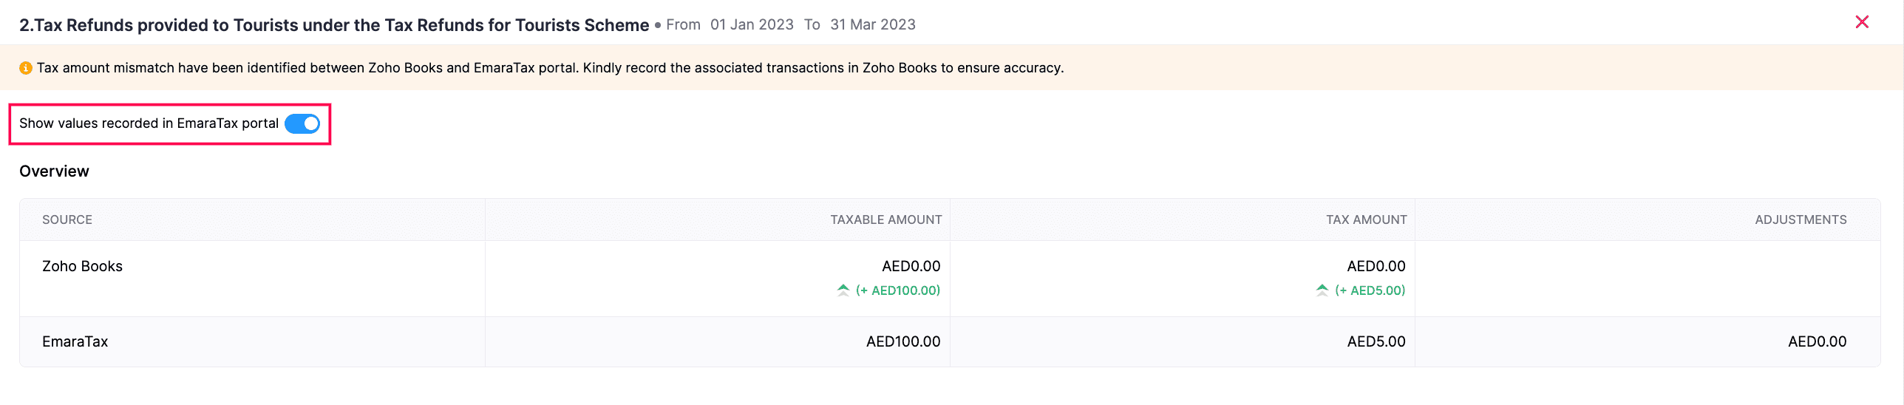Click the (+ AED100.00) taxable difference text
The image size is (1904, 405).
click(x=898, y=290)
